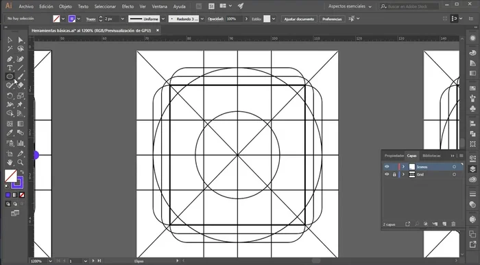Select the Direct Selection tool
Image resolution: width=480 pixels, height=265 pixels.
tap(21, 40)
